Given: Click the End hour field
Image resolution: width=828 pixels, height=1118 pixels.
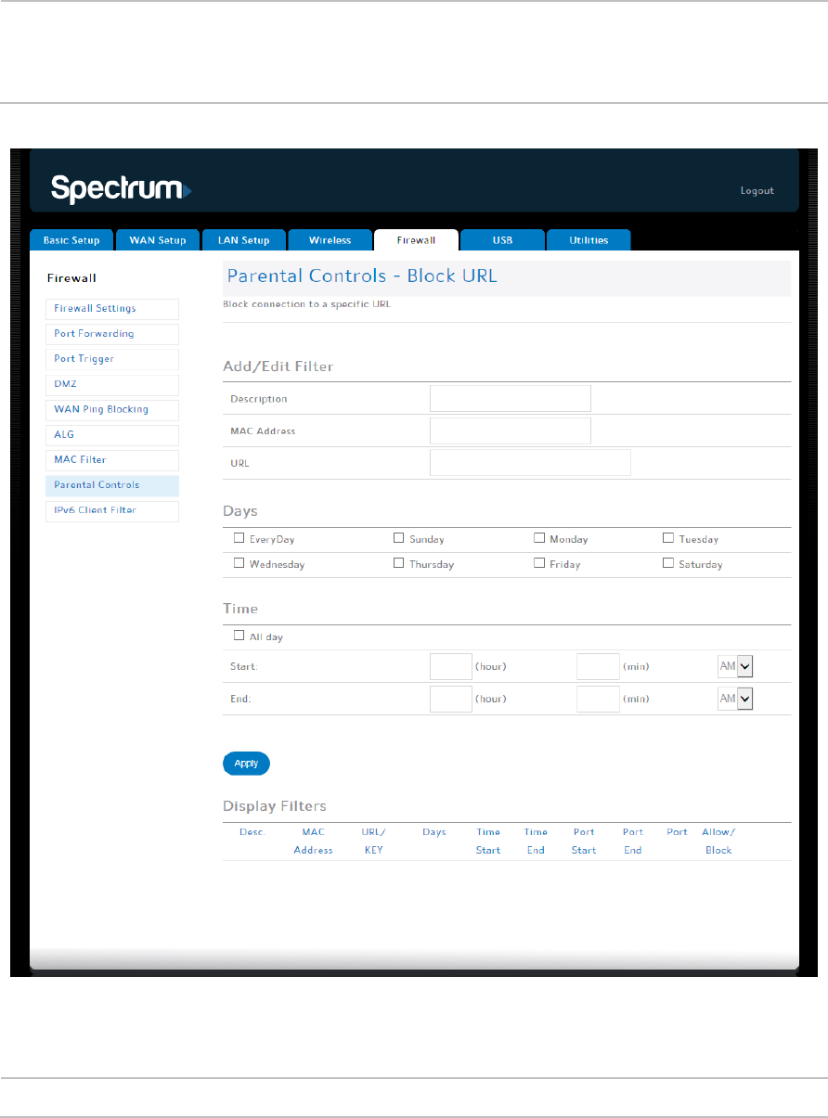Looking at the screenshot, I should click(451, 699).
